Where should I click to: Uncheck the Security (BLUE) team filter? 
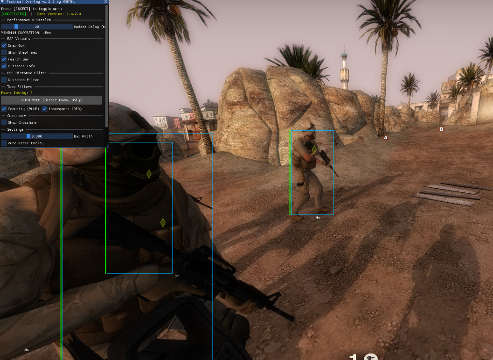[x=4, y=109]
